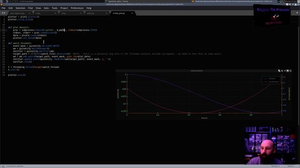Viewport: 300px width, 168px height.
Task: Toggle the panel switcher icon in status bar
Action: pyautogui.click(x=3, y=166)
